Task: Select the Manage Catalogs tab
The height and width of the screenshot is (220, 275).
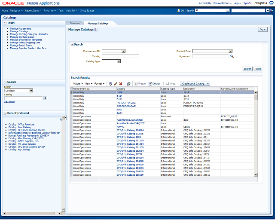Action: (98, 23)
